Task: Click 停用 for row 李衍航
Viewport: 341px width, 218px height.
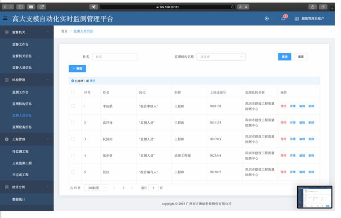Action: (283, 106)
